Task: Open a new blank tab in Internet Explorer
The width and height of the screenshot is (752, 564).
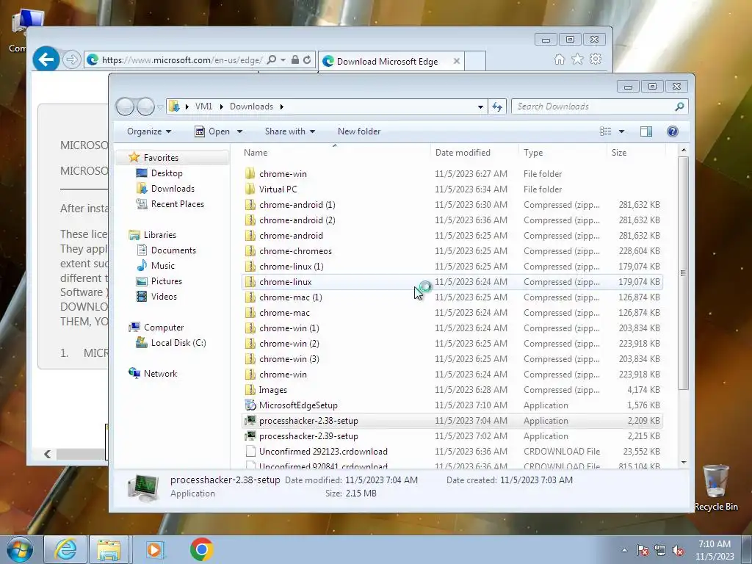Action: [x=475, y=61]
